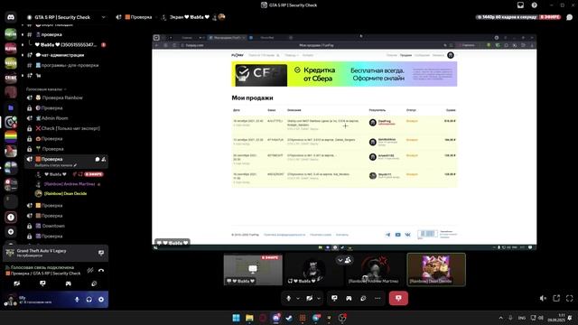This screenshot has width=578, height=325.
Task: Toggle camera in the call control bar
Action: pos(310,298)
